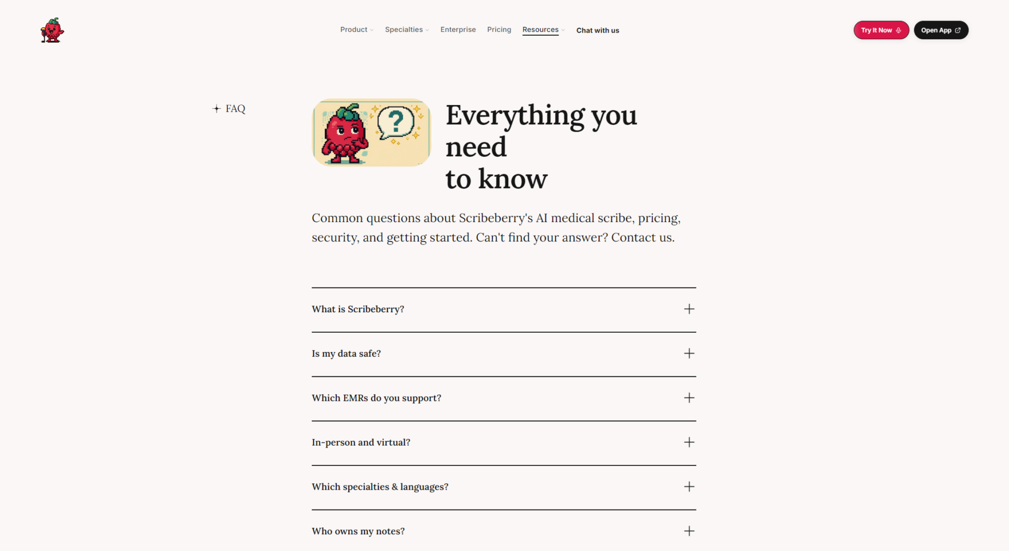Click plus icon for 'Who owns my notes?'
The width and height of the screenshot is (1009, 551).
[x=689, y=531]
